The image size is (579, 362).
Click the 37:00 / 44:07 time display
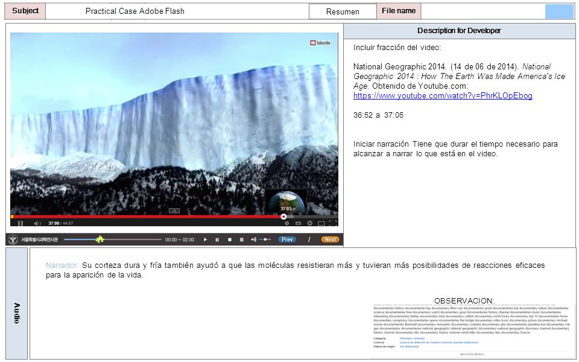click(61, 223)
